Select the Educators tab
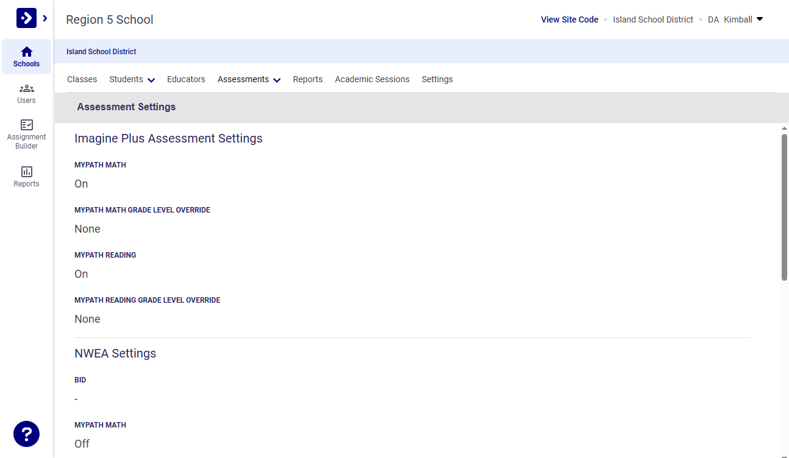 point(186,79)
